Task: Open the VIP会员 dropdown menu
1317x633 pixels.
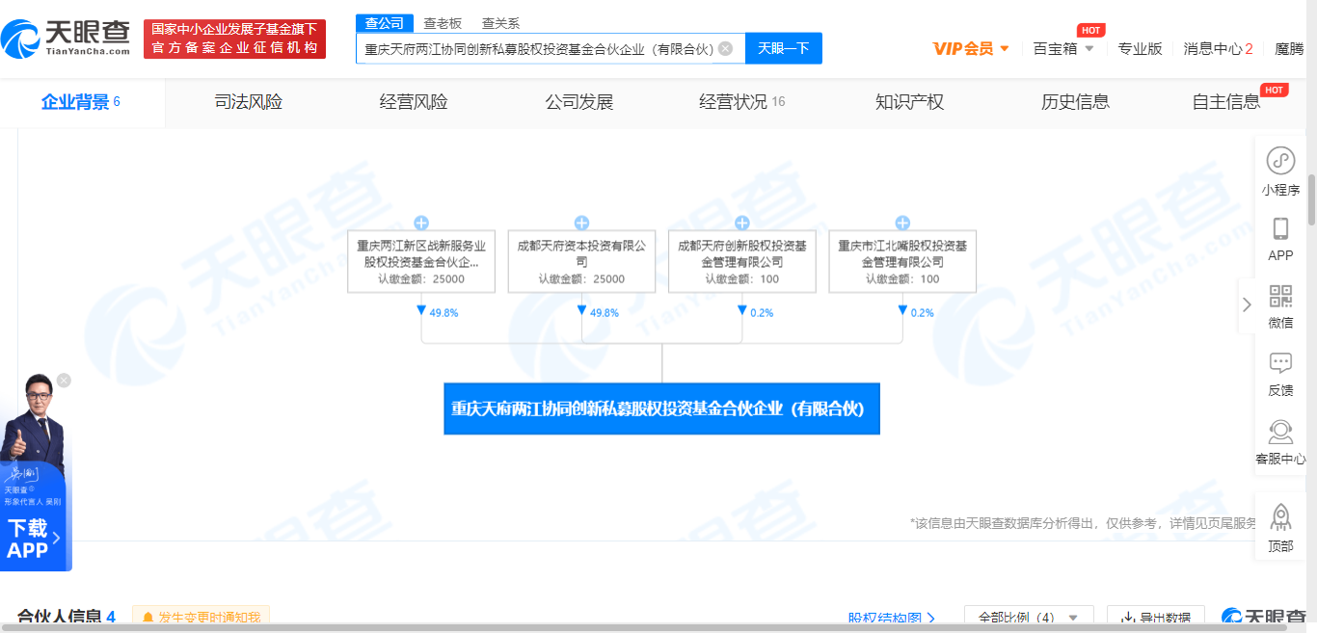Action: click(971, 48)
